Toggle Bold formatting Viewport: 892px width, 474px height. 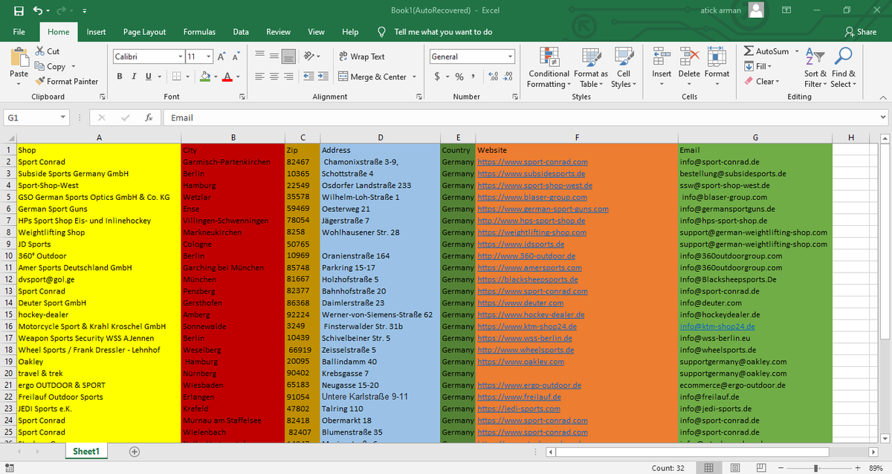(x=120, y=77)
